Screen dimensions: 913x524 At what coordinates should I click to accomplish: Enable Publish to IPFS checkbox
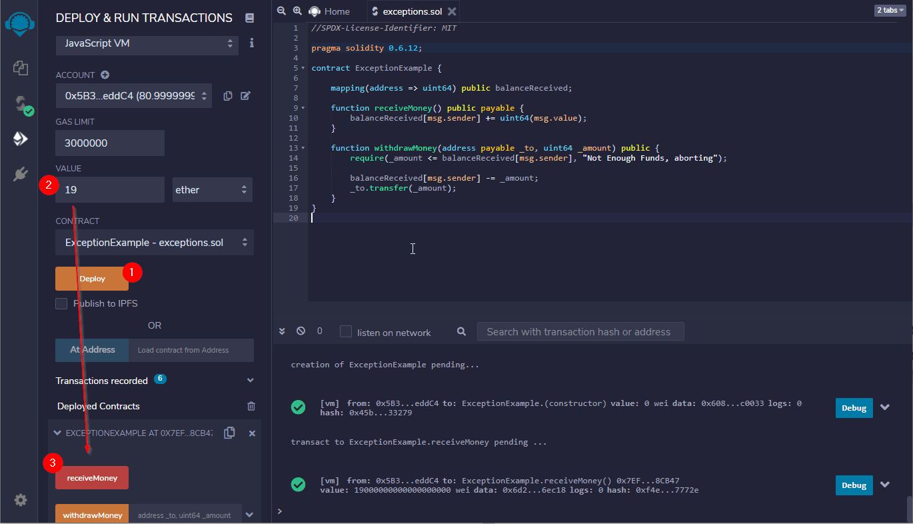tap(61, 303)
